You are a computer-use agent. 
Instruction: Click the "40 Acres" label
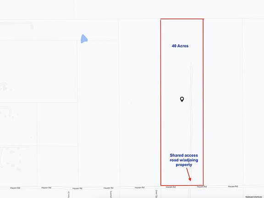(x=180, y=46)
